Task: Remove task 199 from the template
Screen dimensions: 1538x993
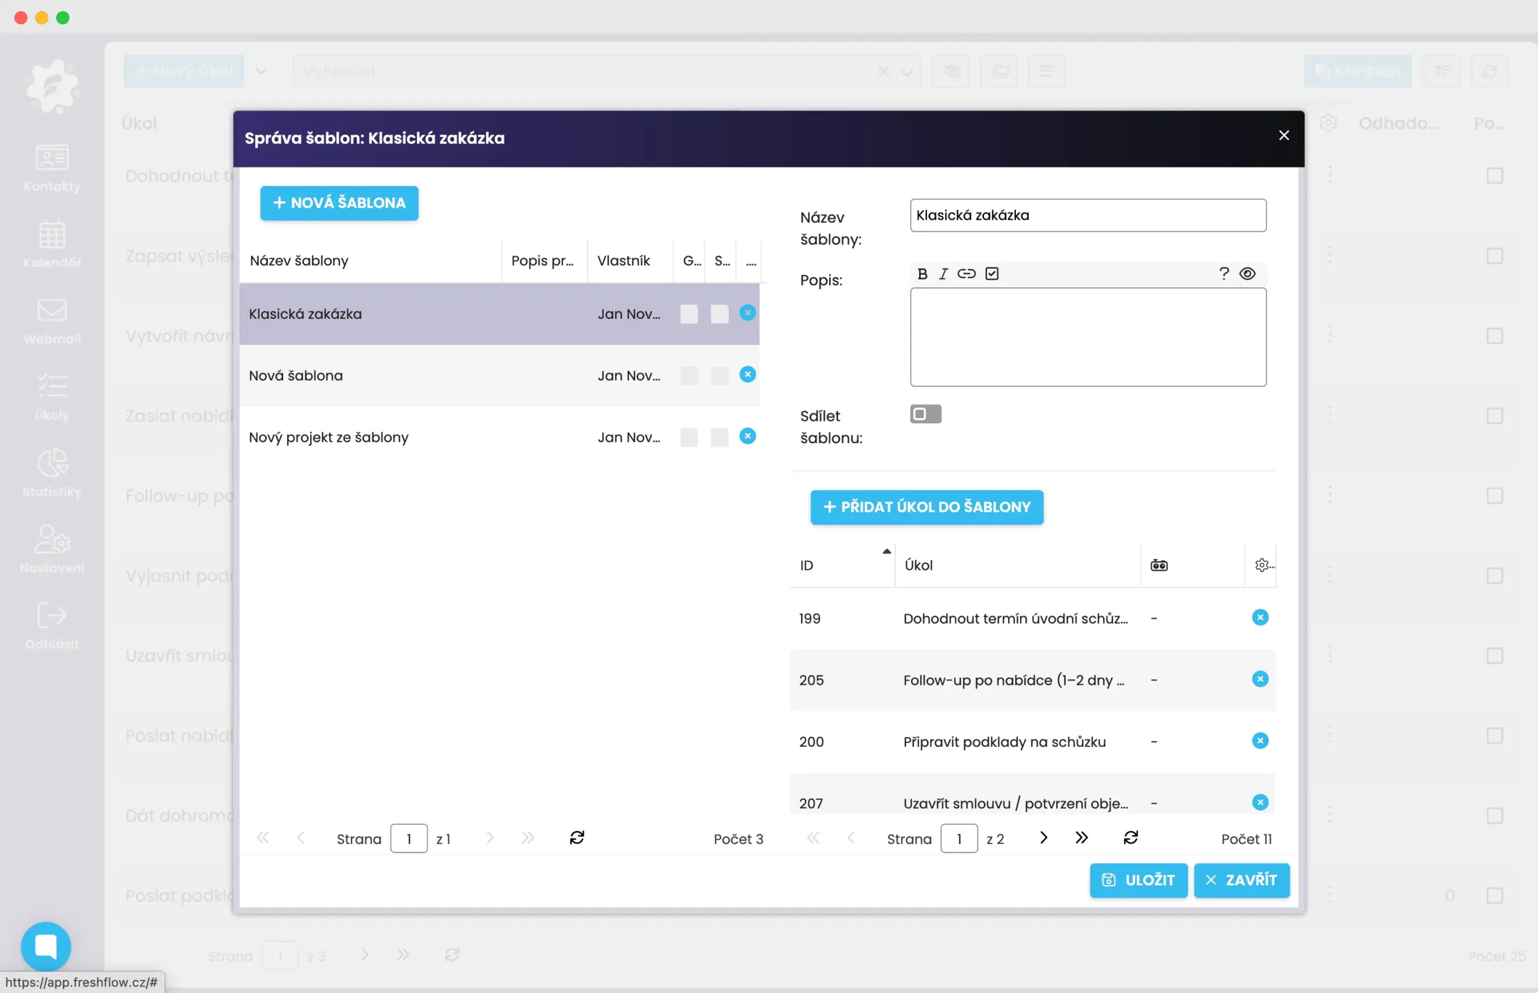Action: click(1259, 618)
